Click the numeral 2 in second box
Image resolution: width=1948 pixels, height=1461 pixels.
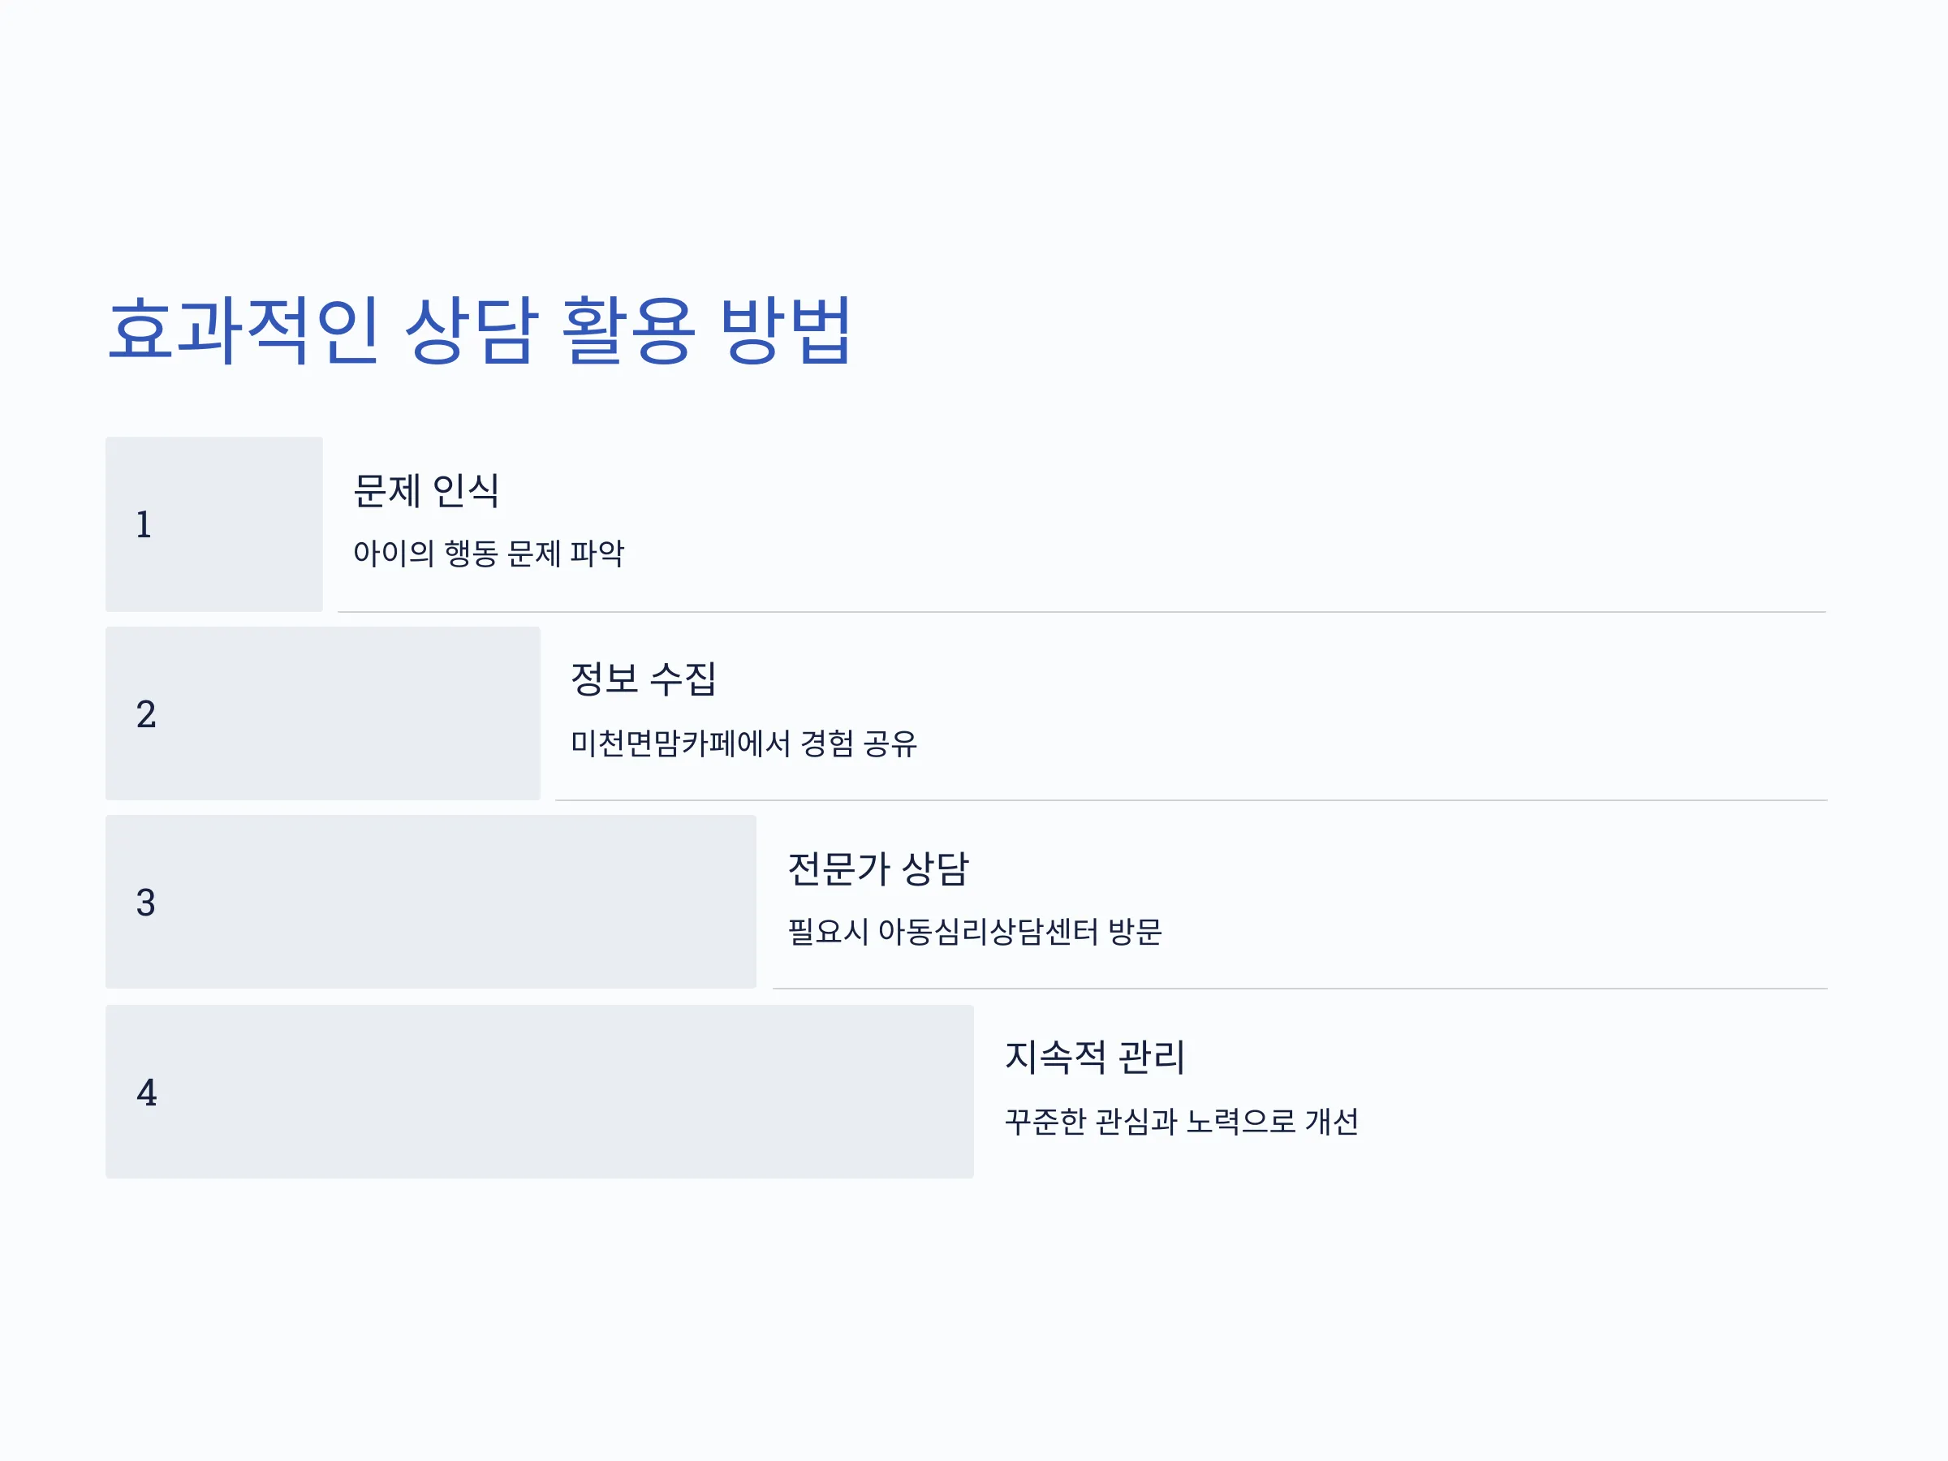(146, 714)
